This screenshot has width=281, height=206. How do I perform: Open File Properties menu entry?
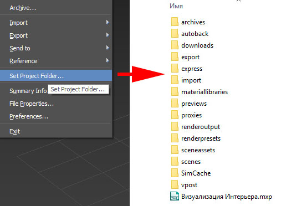pyautogui.click(x=32, y=104)
